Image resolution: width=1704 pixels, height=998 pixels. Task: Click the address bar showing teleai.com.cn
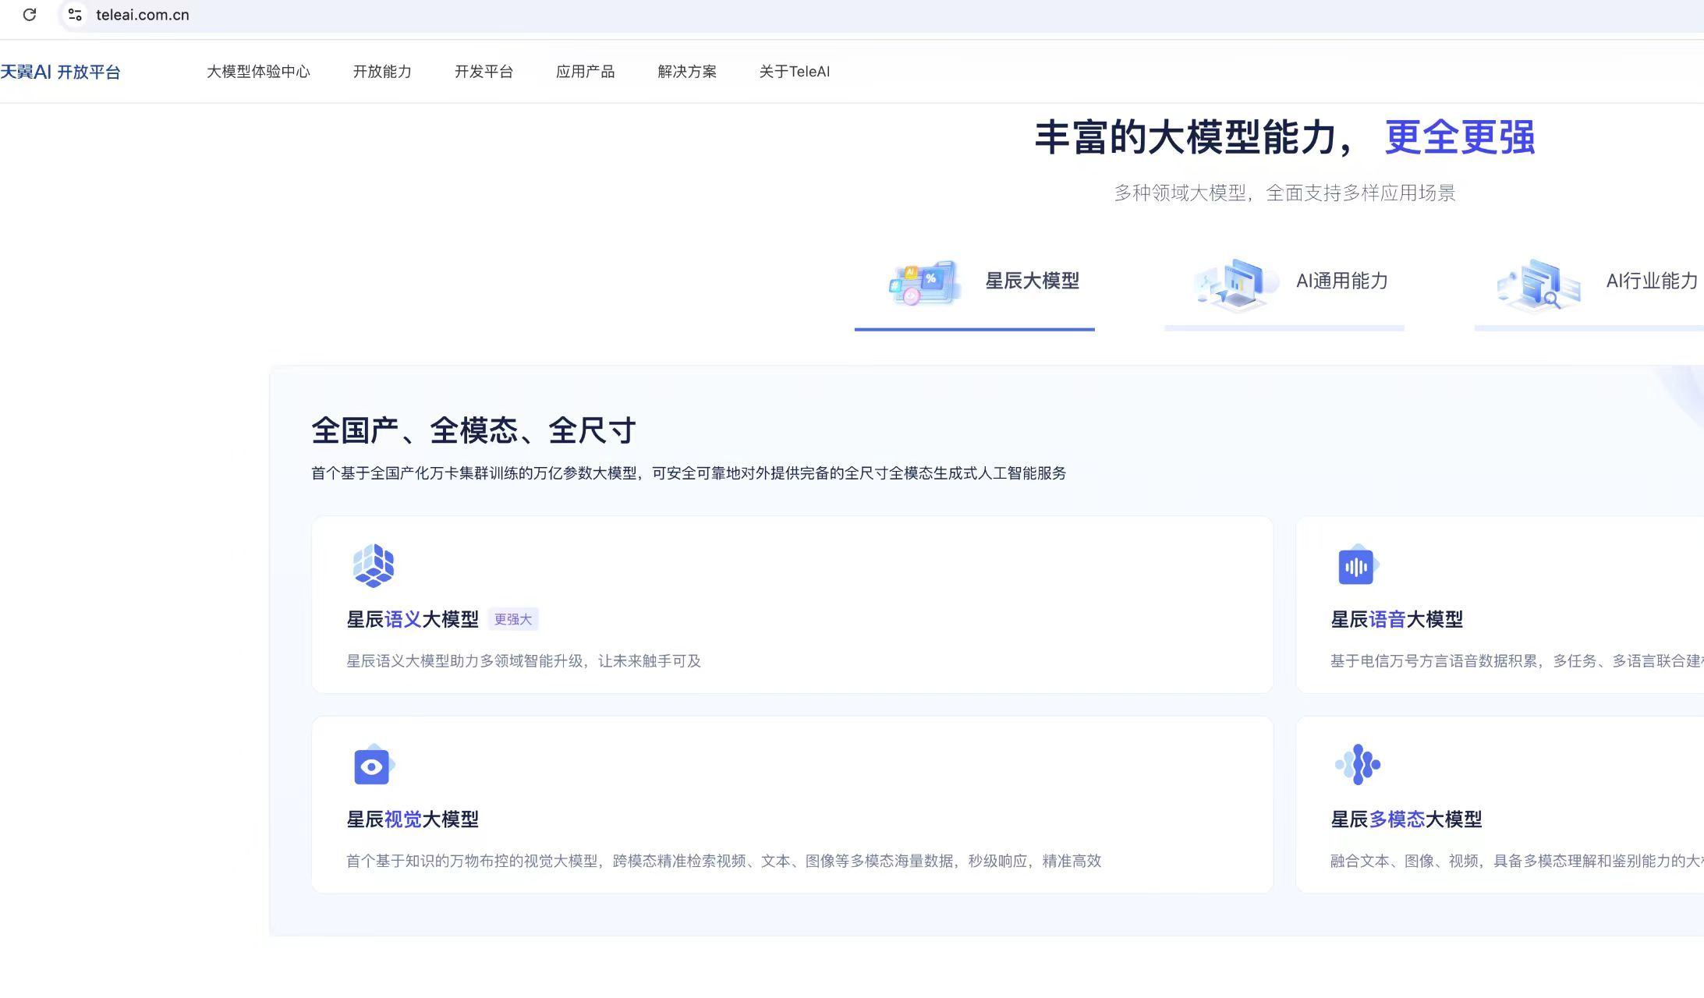881,15
